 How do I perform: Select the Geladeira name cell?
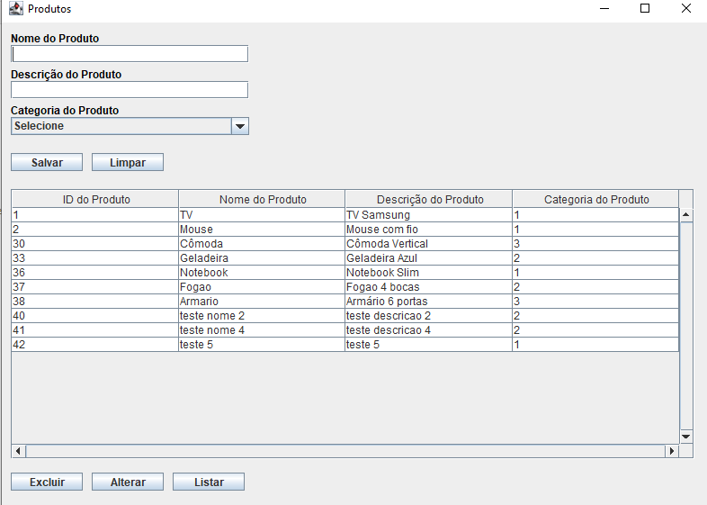click(x=262, y=258)
